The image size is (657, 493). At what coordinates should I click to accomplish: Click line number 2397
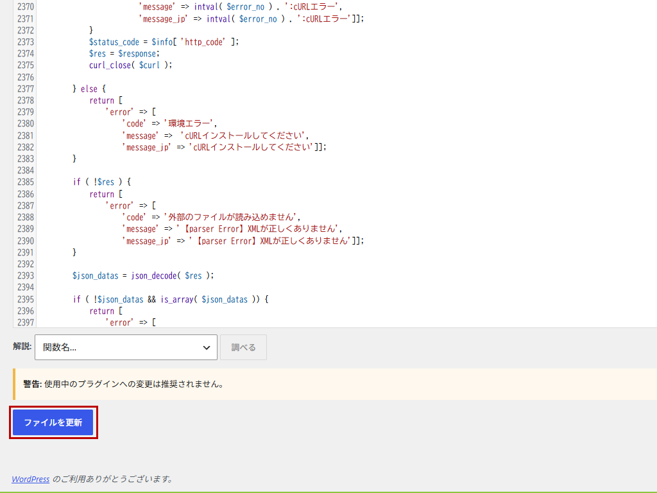tap(26, 322)
